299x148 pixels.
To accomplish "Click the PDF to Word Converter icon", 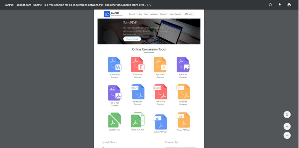I will (x=114, y=65).
